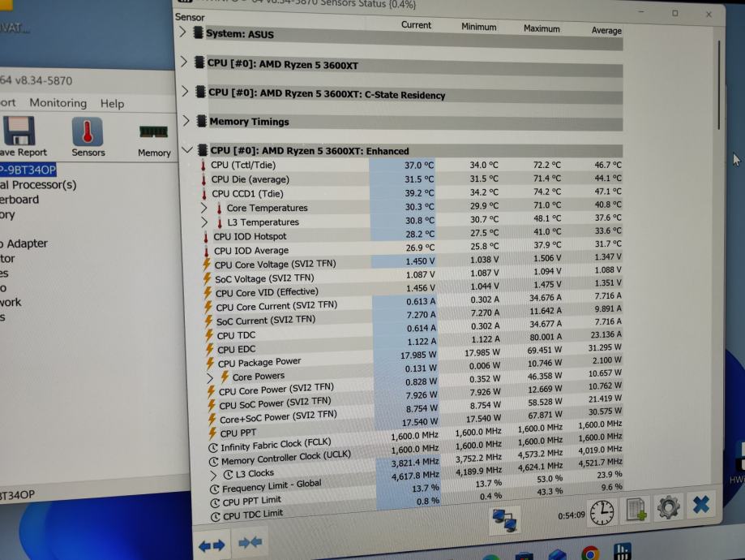Click the chip icon beside Memory Timings
This screenshot has width=745, height=560.
click(202, 121)
